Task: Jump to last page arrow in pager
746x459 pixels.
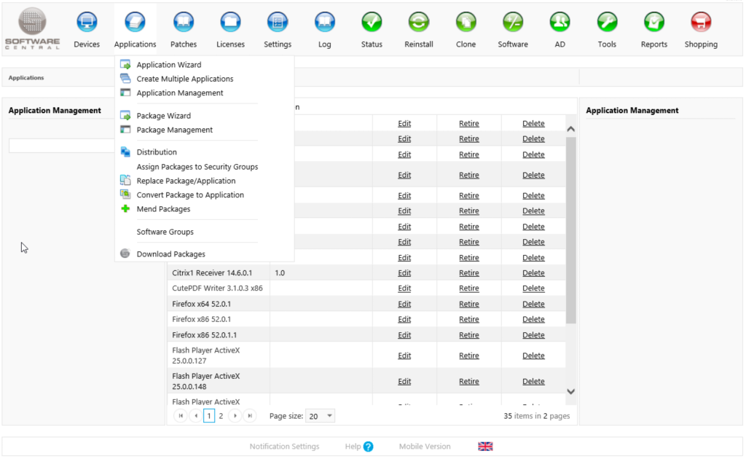Action: [x=250, y=416]
